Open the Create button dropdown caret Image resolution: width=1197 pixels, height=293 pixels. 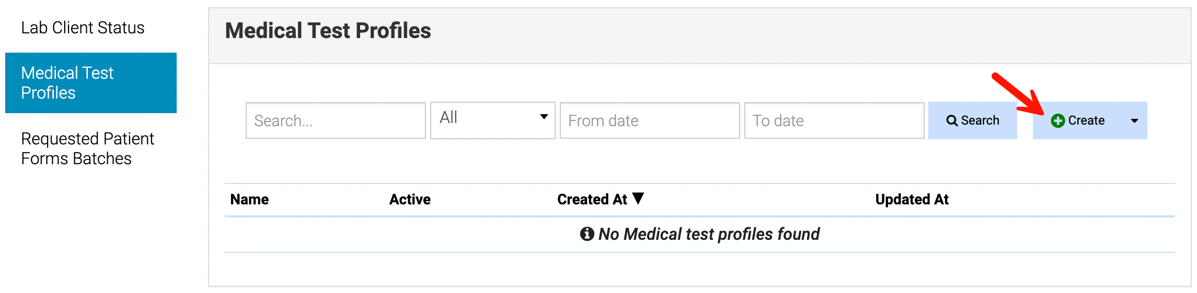coord(1134,121)
